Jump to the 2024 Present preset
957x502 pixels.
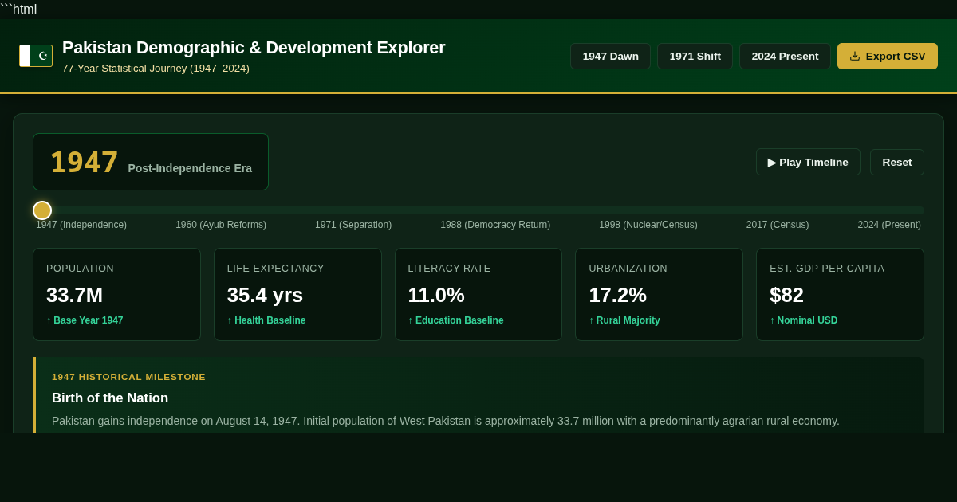click(785, 56)
